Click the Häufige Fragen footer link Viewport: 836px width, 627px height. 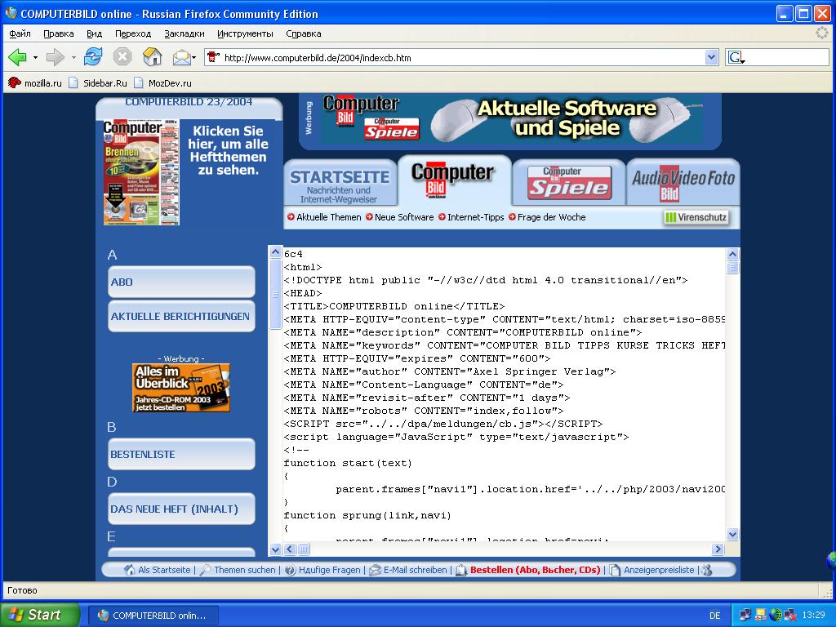(x=330, y=570)
